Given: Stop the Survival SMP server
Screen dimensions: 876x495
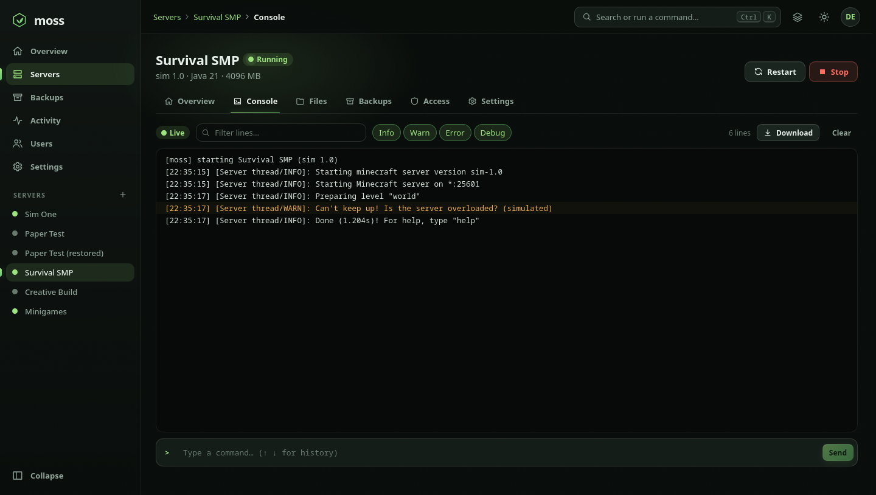Looking at the screenshot, I should (833, 72).
